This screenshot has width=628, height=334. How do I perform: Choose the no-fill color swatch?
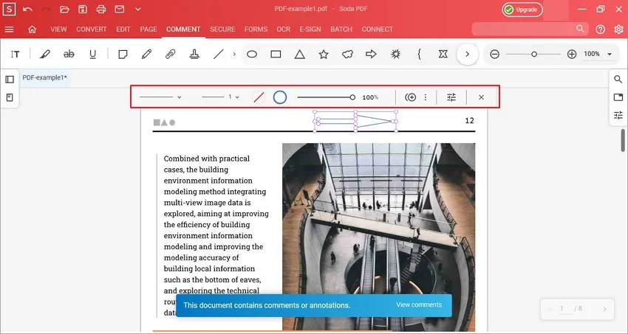259,97
